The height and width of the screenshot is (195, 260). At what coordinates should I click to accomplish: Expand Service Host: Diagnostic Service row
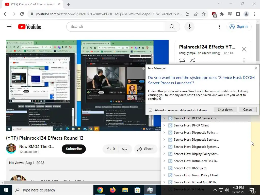(x=164, y=140)
